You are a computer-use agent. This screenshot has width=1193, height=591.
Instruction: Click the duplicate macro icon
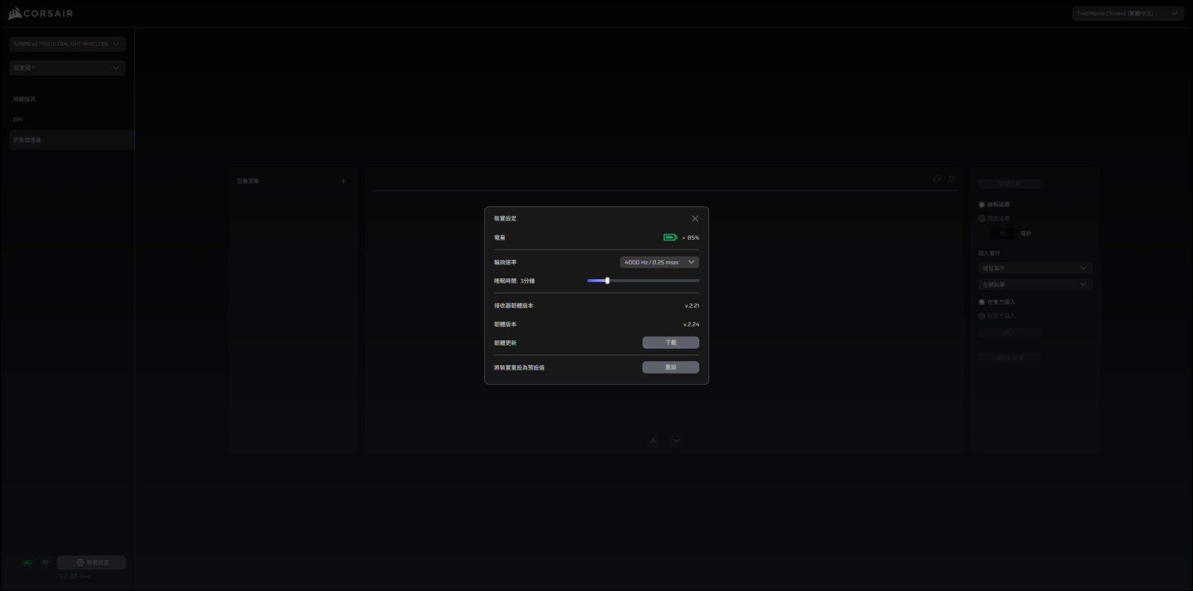point(936,179)
